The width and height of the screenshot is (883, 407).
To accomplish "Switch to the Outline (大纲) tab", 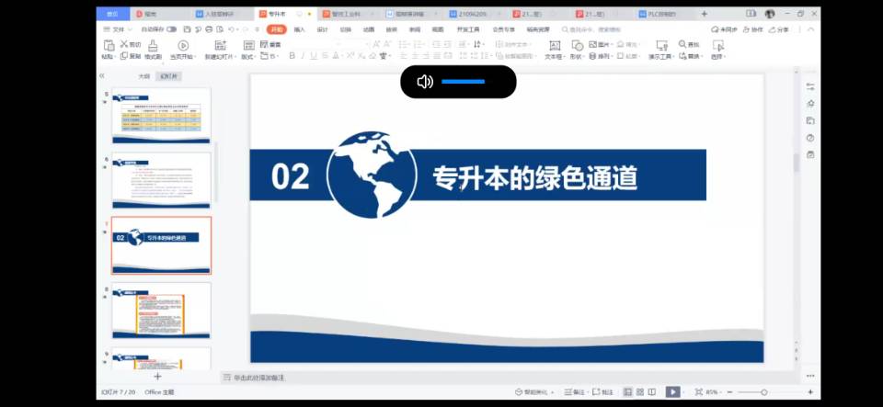I will click(x=143, y=76).
